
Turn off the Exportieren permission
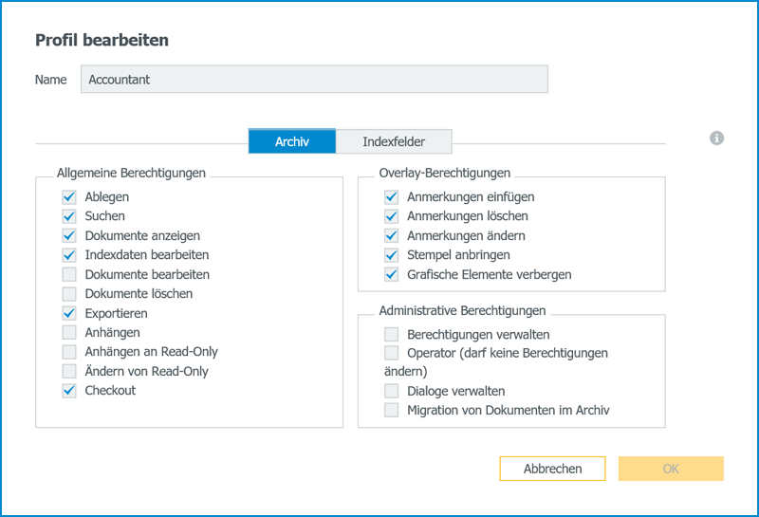coord(69,313)
